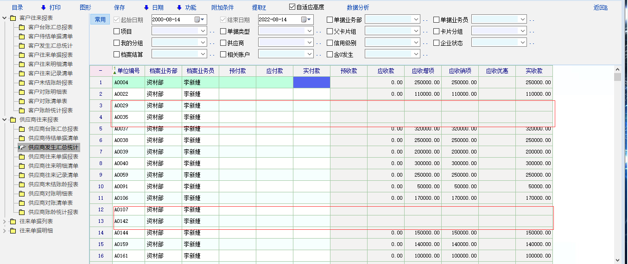Click the blue highlighted 实付款 cell
The width and height of the screenshot is (628, 264).
pyautogui.click(x=311, y=82)
